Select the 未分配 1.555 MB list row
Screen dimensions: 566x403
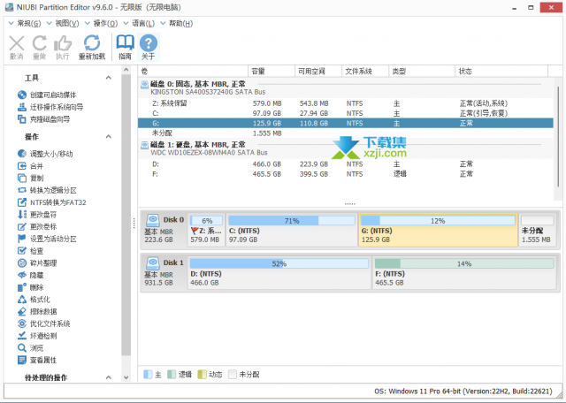tap(346, 133)
